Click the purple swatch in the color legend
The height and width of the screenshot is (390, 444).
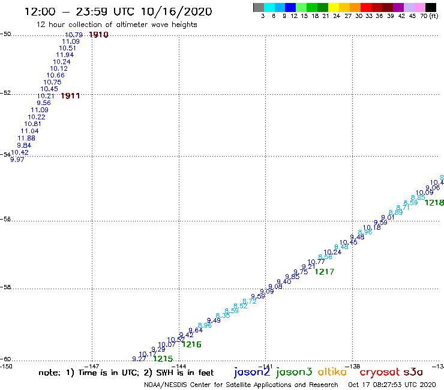398,7
